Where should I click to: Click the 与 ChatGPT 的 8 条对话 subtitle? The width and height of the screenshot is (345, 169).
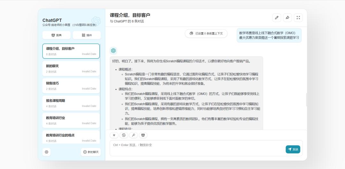(x=127, y=22)
